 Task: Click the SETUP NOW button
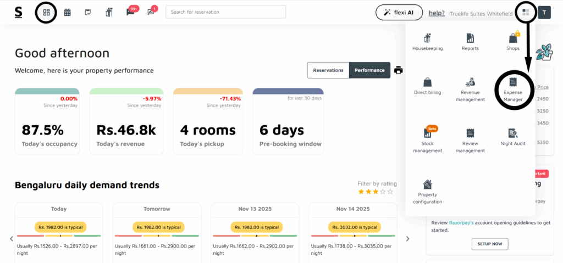(x=489, y=244)
